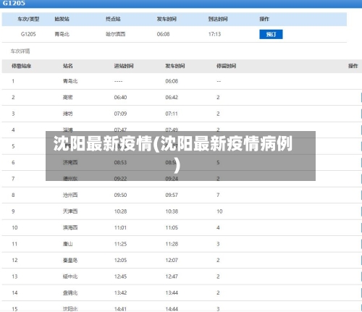Click the 车次详情 section label
362x312 pixels.
20,51
